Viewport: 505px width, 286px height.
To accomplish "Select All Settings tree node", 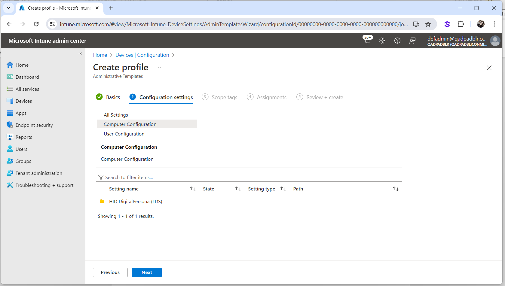I will (x=116, y=115).
